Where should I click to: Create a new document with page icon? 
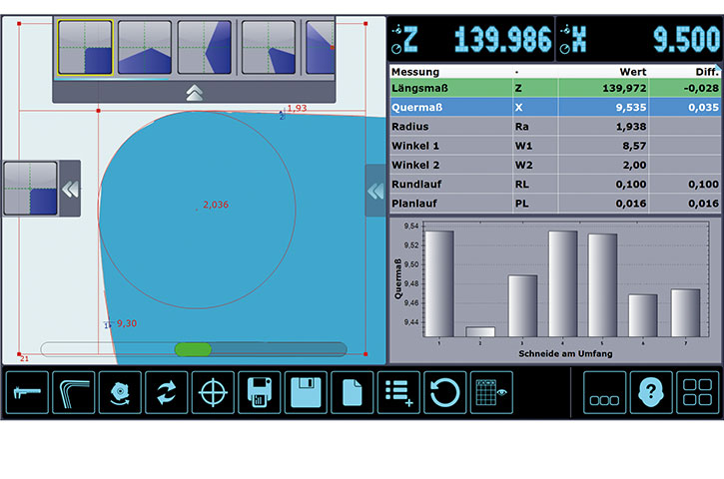[x=353, y=393]
